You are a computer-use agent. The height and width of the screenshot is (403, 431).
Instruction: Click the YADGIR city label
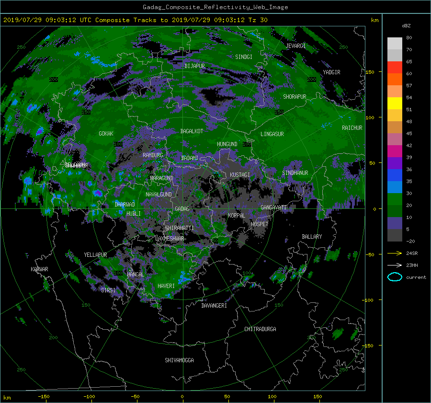(x=331, y=72)
